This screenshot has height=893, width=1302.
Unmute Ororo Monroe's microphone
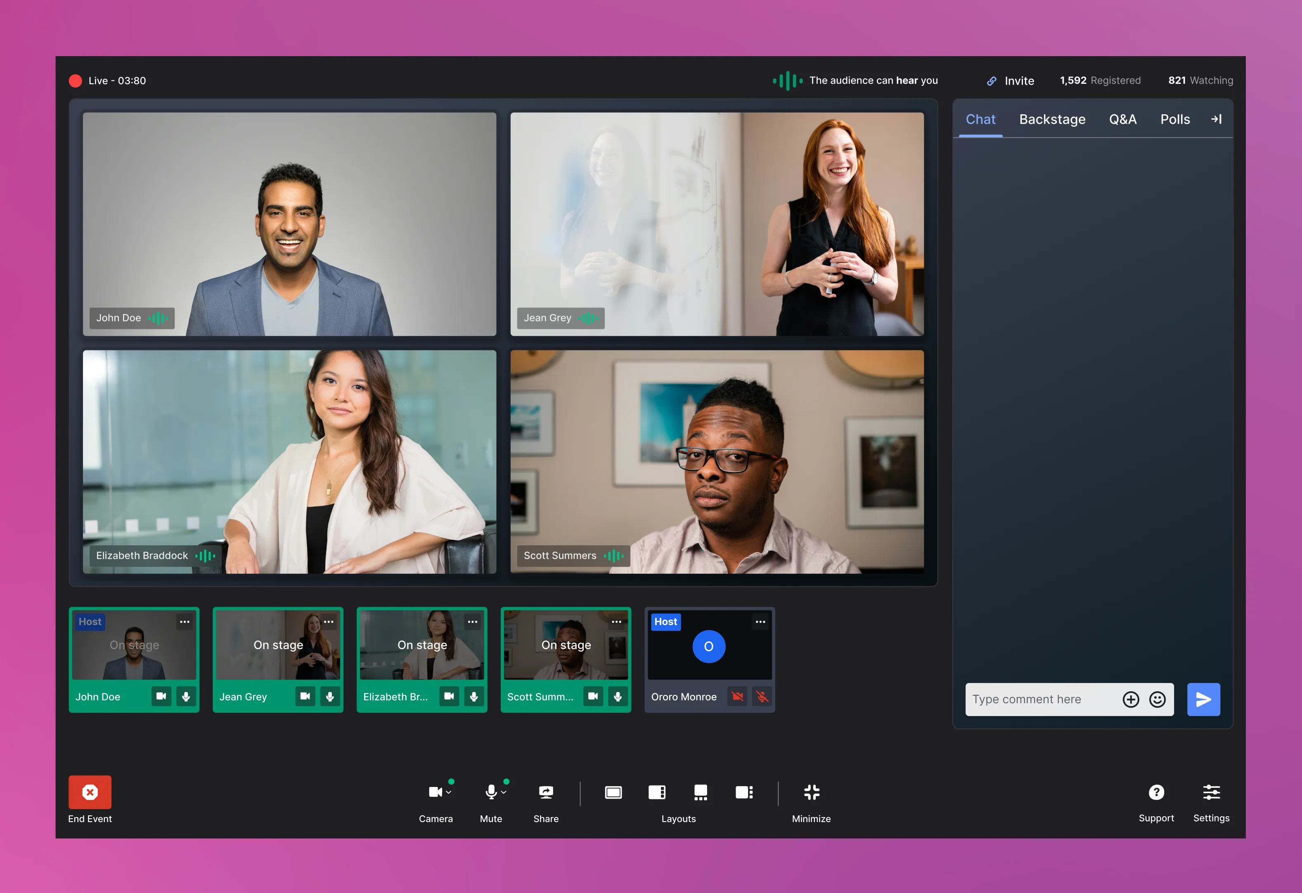(x=762, y=696)
